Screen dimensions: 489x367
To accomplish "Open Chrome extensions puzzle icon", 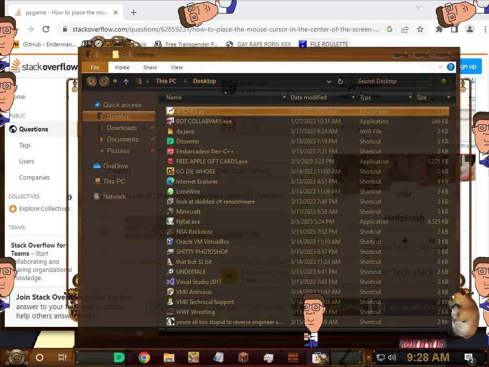I will 439,29.
